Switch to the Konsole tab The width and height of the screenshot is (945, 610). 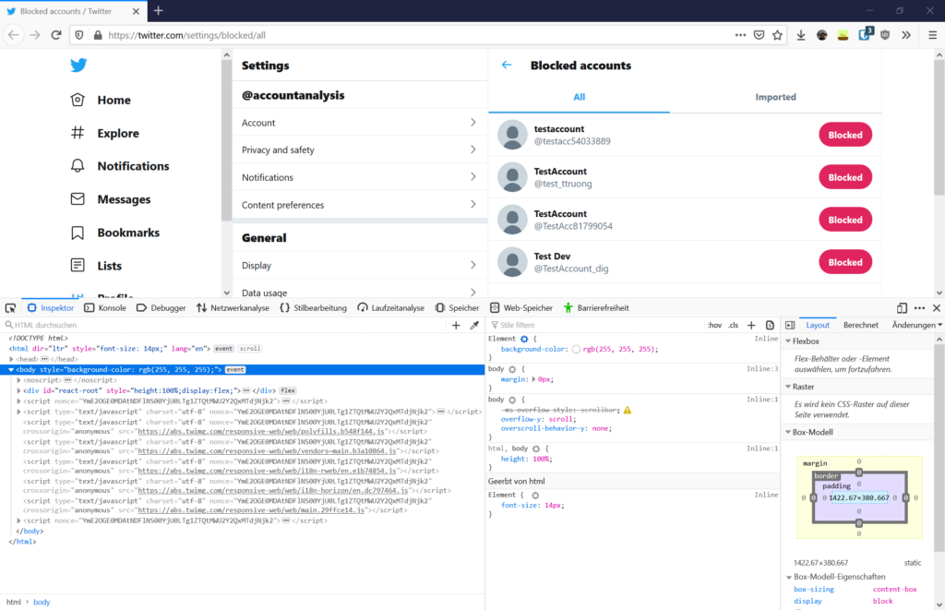[105, 308]
